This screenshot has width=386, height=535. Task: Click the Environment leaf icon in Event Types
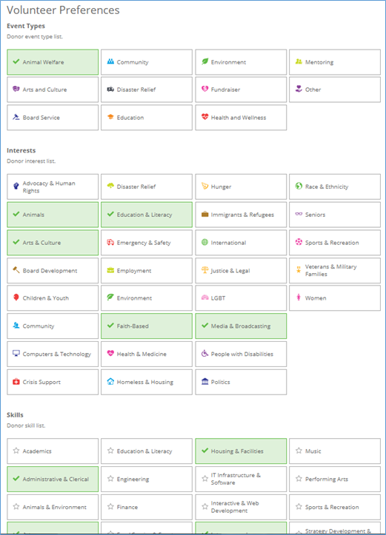[204, 61]
